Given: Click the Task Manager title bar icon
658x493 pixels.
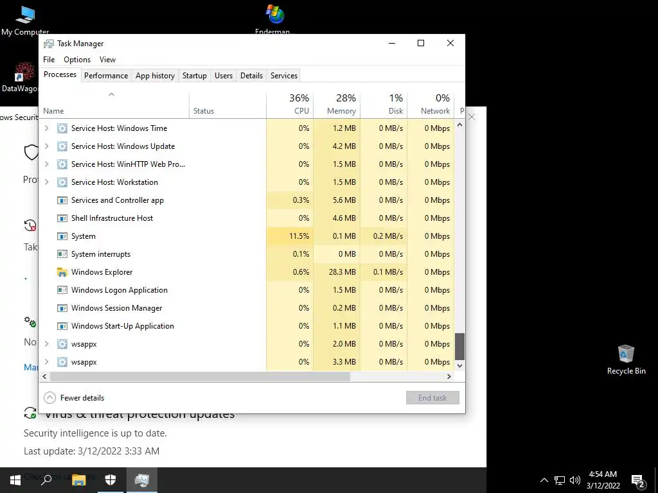Looking at the screenshot, I should tap(49, 44).
